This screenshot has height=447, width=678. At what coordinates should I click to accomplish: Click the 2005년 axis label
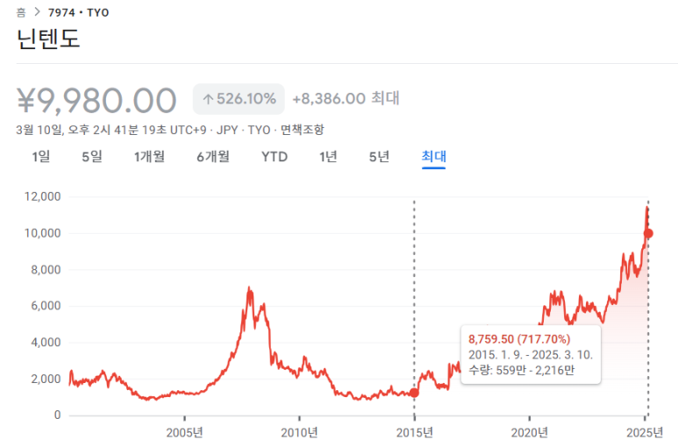[x=185, y=432]
